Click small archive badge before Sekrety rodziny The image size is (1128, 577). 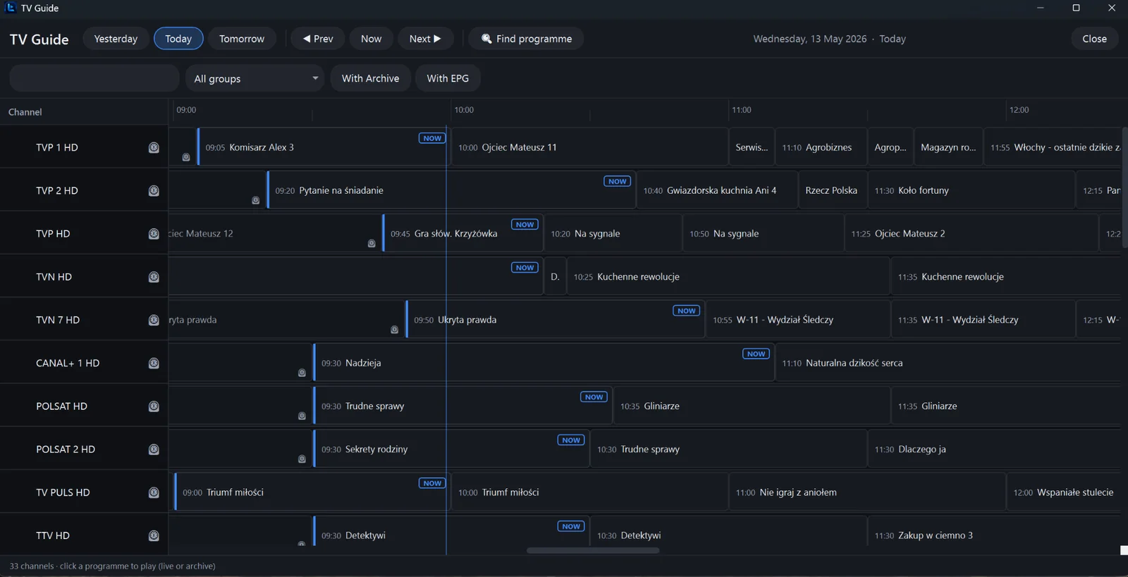(302, 459)
